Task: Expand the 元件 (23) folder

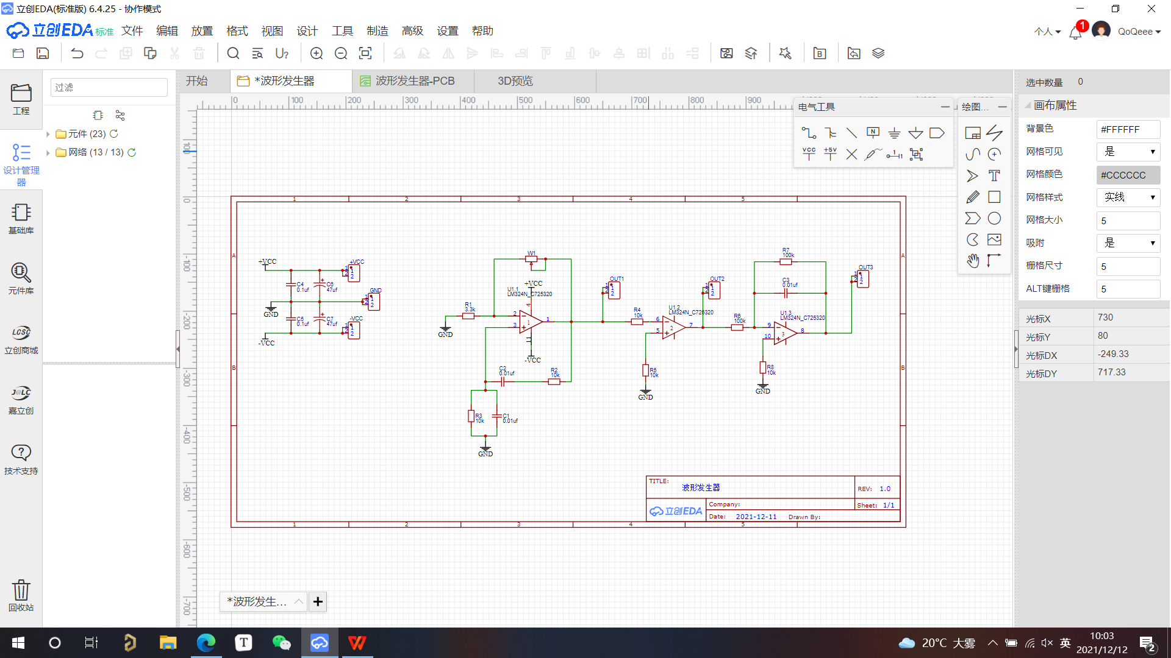Action: [x=49, y=134]
